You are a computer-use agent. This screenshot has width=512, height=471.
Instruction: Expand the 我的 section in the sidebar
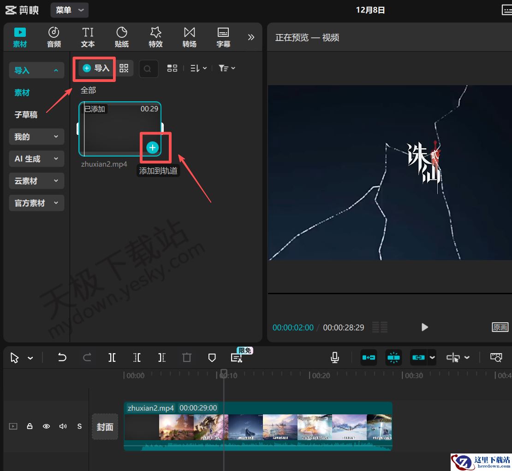pyautogui.click(x=36, y=136)
